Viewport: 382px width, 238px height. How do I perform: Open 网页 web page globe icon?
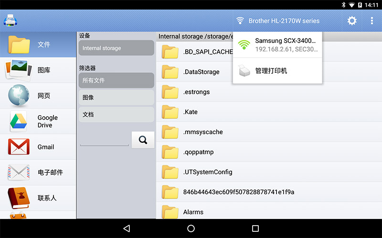tap(19, 96)
